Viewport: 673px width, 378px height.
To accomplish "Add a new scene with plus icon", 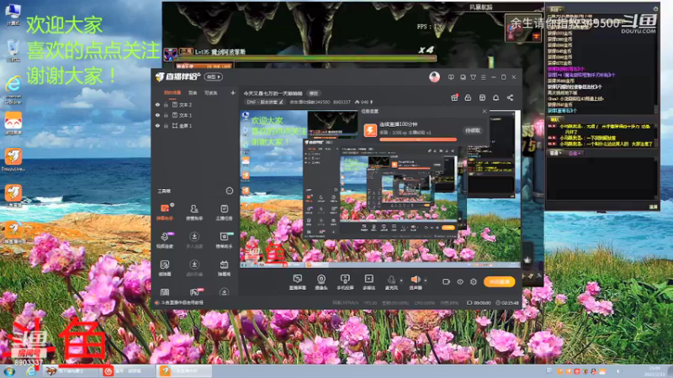I will [233, 92].
